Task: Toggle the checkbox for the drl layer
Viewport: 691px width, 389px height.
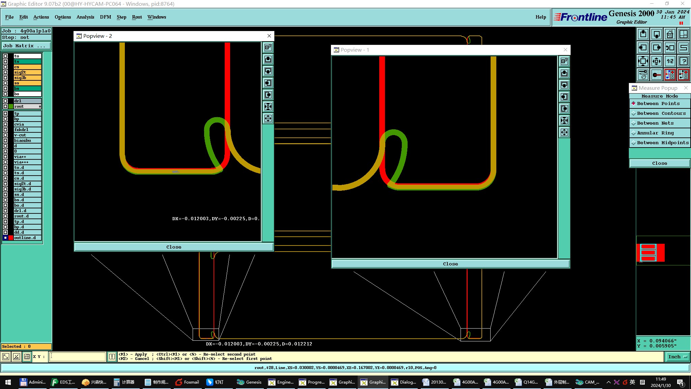Action: pyautogui.click(x=5, y=101)
